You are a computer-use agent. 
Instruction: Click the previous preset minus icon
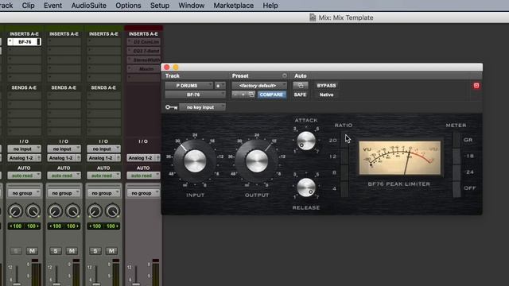click(235, 95)
